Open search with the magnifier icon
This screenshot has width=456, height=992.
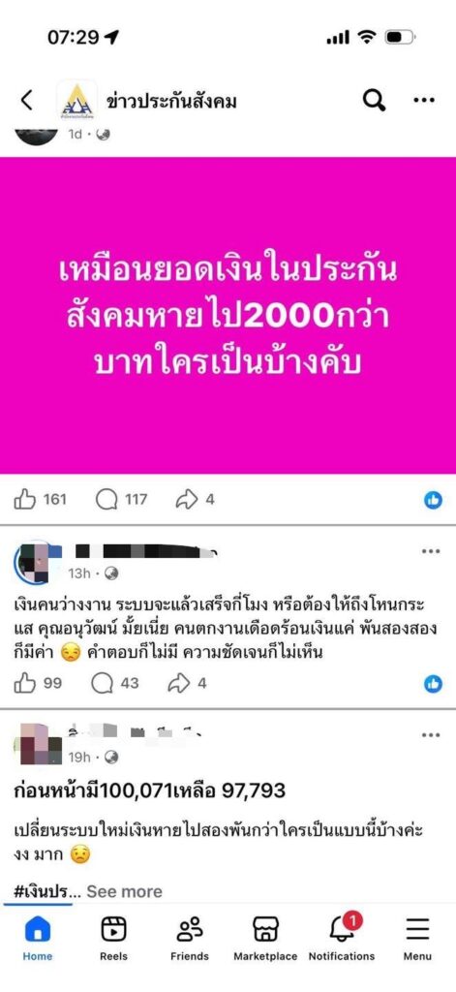pyautogui.click(x=374, y=100)
